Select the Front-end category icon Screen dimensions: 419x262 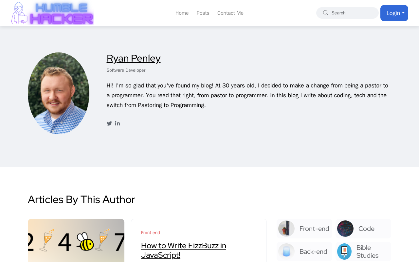pos(286,229)
